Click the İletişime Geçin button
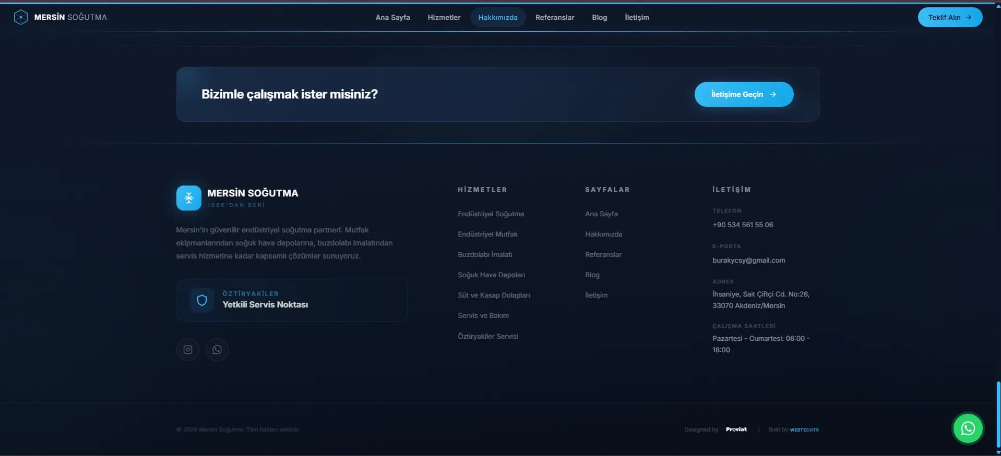The image size is (1001, 456). pyautogui.click(x=744, y=94)
